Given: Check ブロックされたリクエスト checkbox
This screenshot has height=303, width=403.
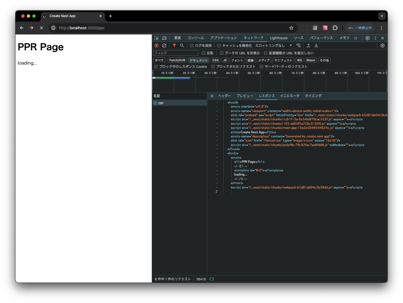Looking at the screenshot, I should pyautogui.click(x=213, y=66).
